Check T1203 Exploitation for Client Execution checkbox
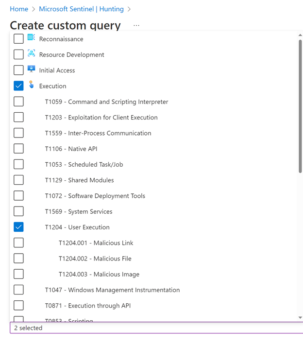The image size is (303, 346). pyautogui.click(x=18, y=117)
